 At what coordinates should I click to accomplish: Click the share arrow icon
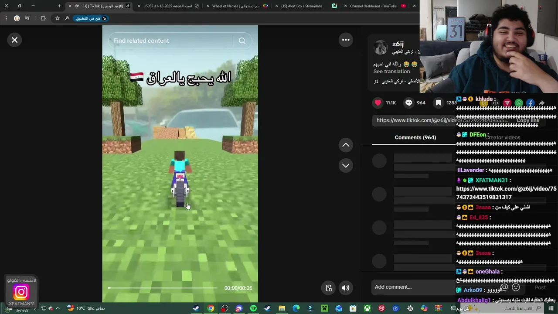(x=542, y=103)
